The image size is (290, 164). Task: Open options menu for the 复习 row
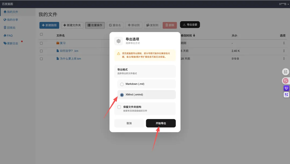(284, 43)
